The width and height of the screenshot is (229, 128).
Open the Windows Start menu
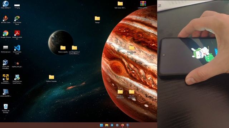tap(101, 125)
